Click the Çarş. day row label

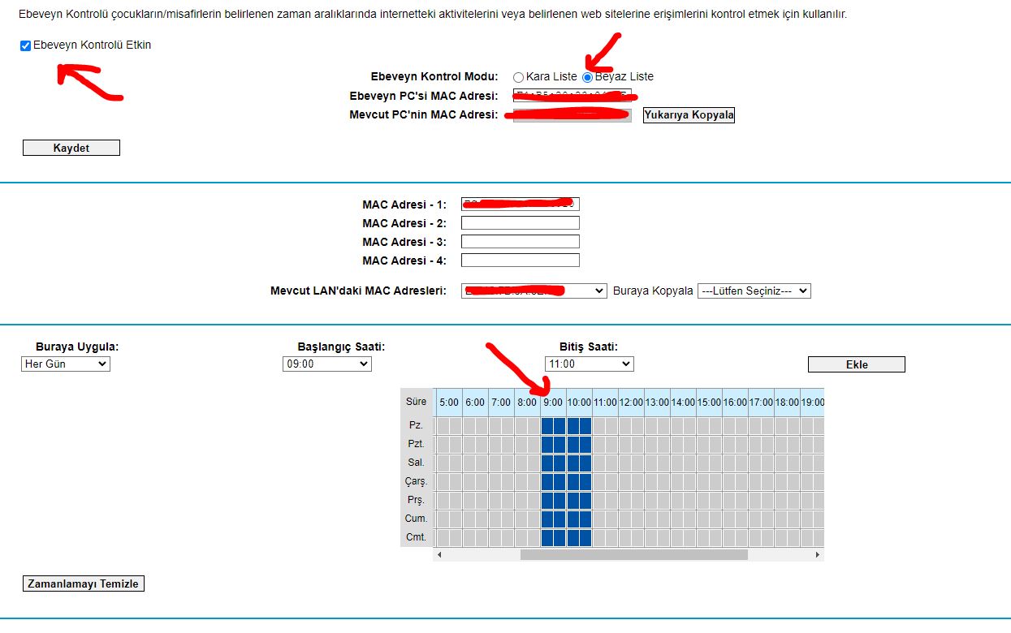point(417,481)
